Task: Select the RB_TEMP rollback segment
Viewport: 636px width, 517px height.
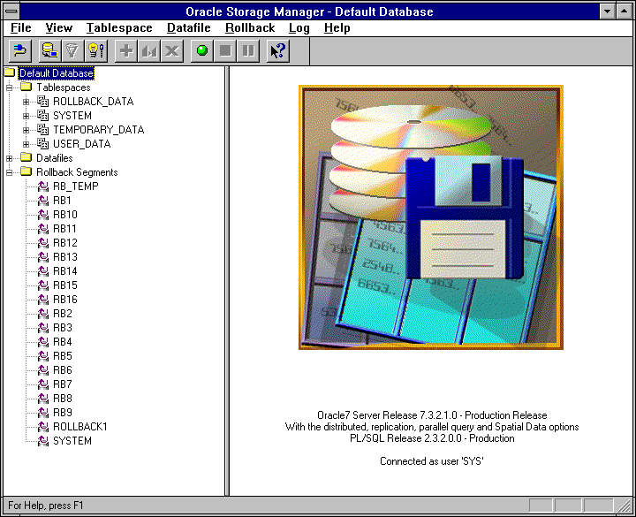Action: 75,186
